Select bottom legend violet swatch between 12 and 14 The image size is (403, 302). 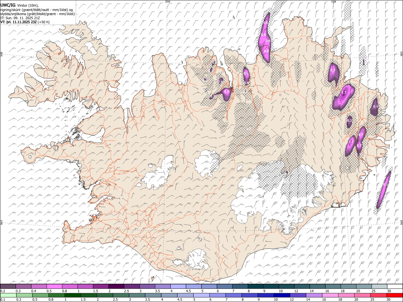coord(298,295)
